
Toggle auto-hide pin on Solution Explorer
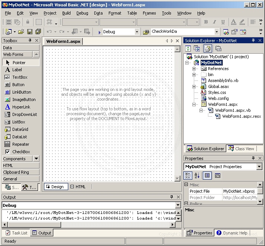(x=253, y=40)
